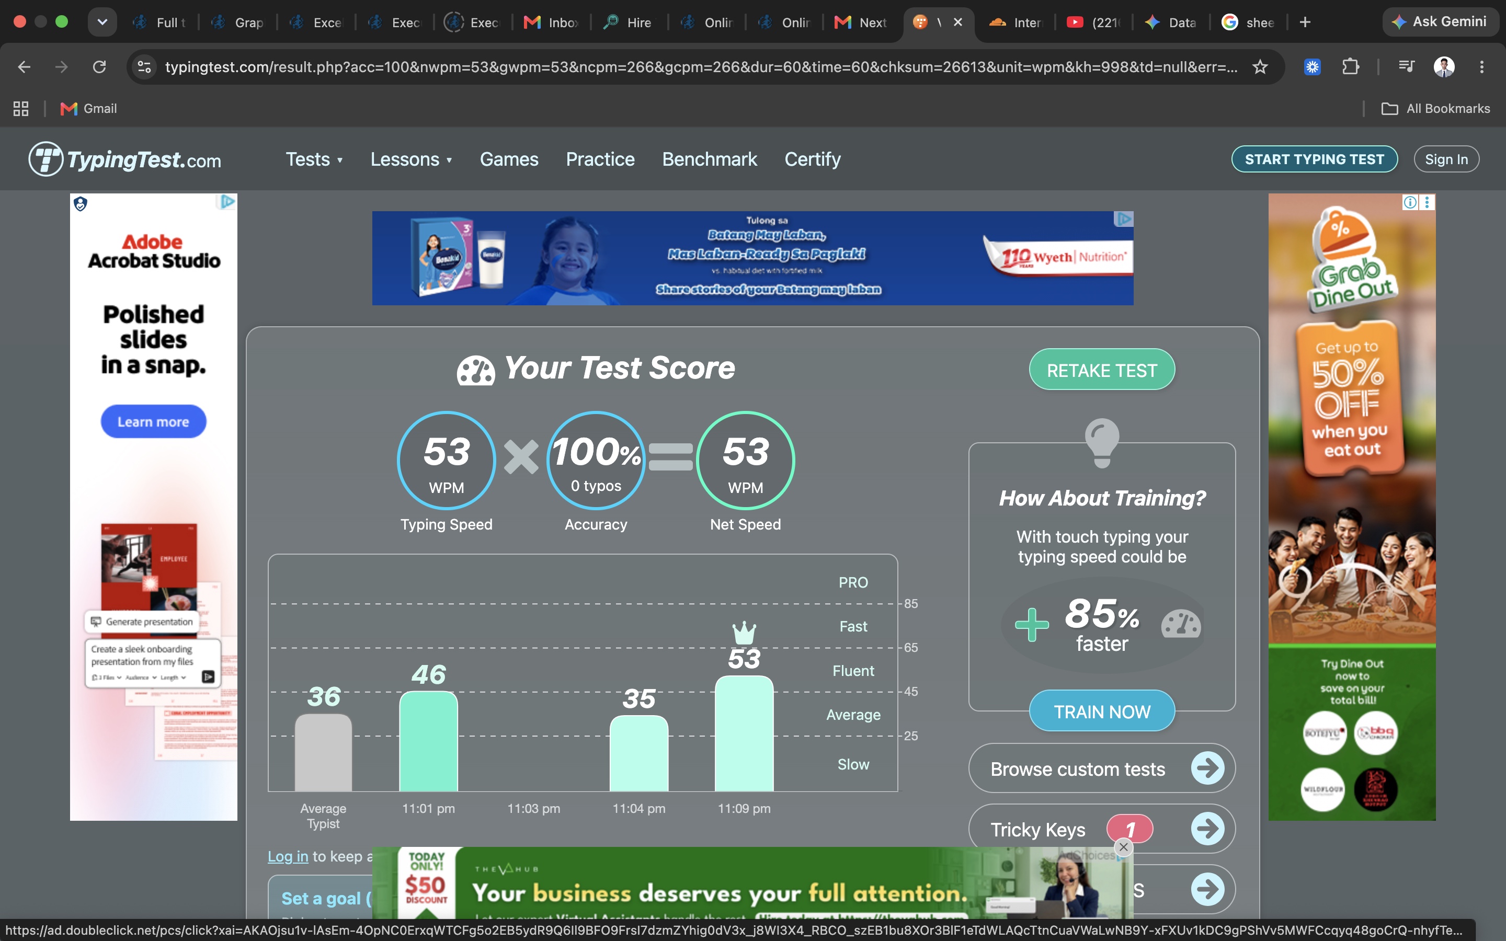Click the browser back arrow
The width and height of the screenshot is (1506, 941).
click(24, 66)
